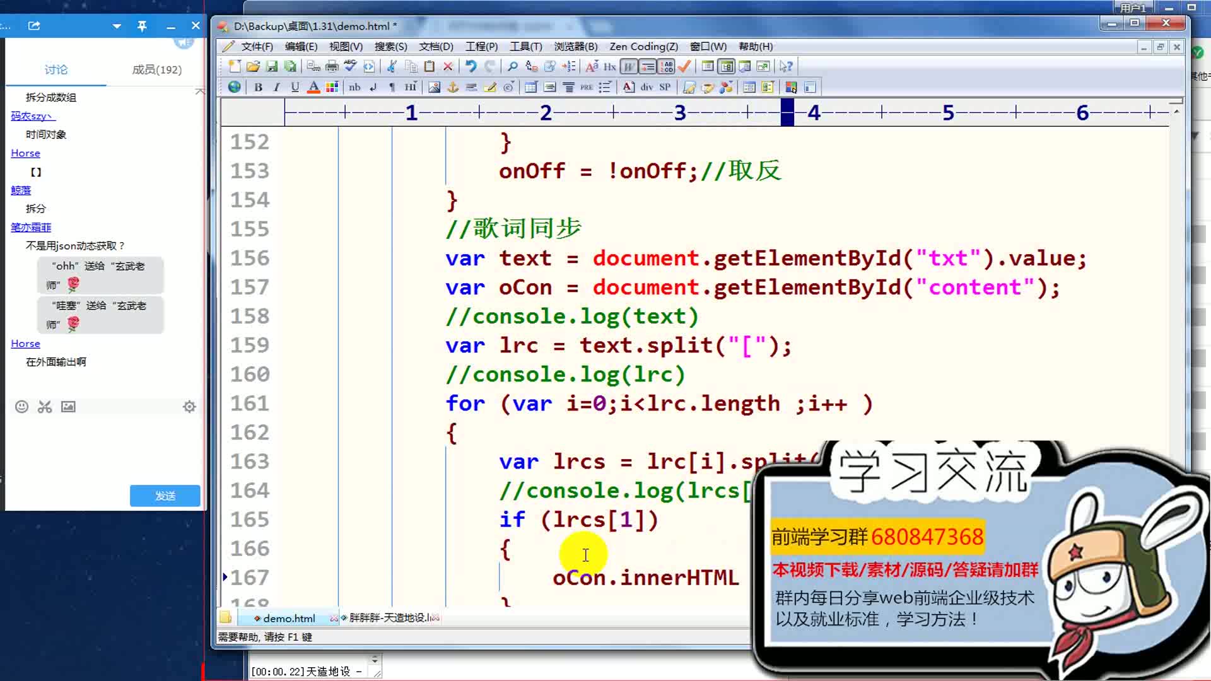Viewport: 1211px width, 681px height.
Task: Save the current file with the floppy icon
Action: (272, 66)
